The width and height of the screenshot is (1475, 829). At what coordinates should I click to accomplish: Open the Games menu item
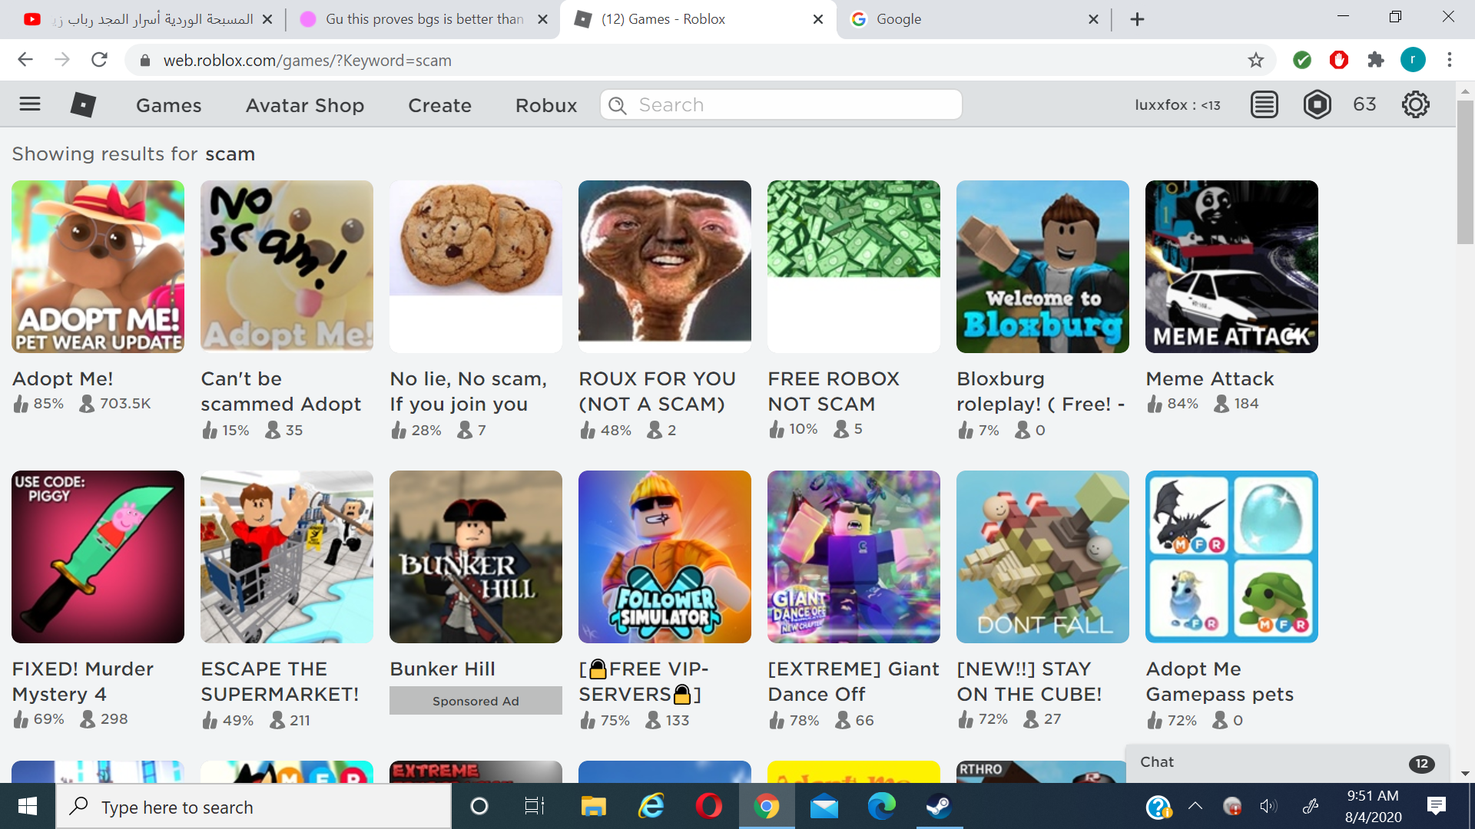[169, 105]
